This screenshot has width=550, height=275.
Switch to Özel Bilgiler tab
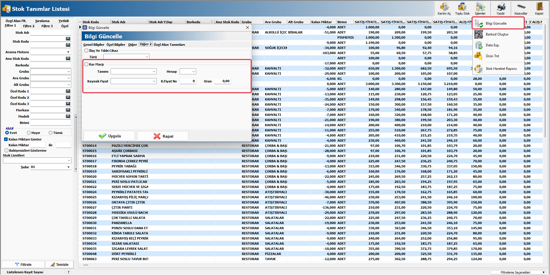point(116,44)
